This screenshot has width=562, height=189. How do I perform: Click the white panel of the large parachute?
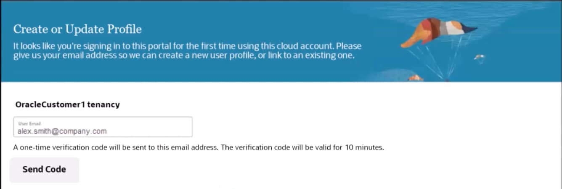click(453, 27)
